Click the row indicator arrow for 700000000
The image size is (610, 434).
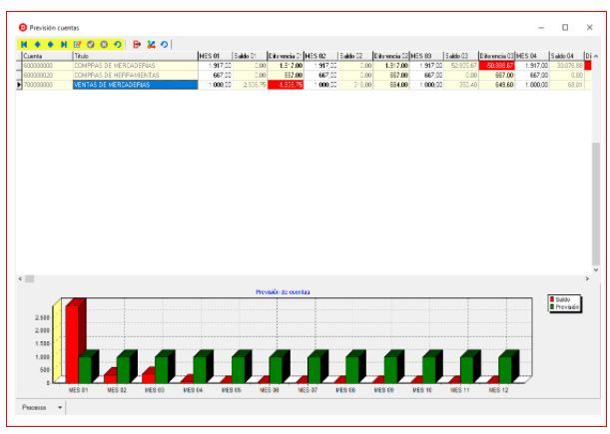coord(19,85)
